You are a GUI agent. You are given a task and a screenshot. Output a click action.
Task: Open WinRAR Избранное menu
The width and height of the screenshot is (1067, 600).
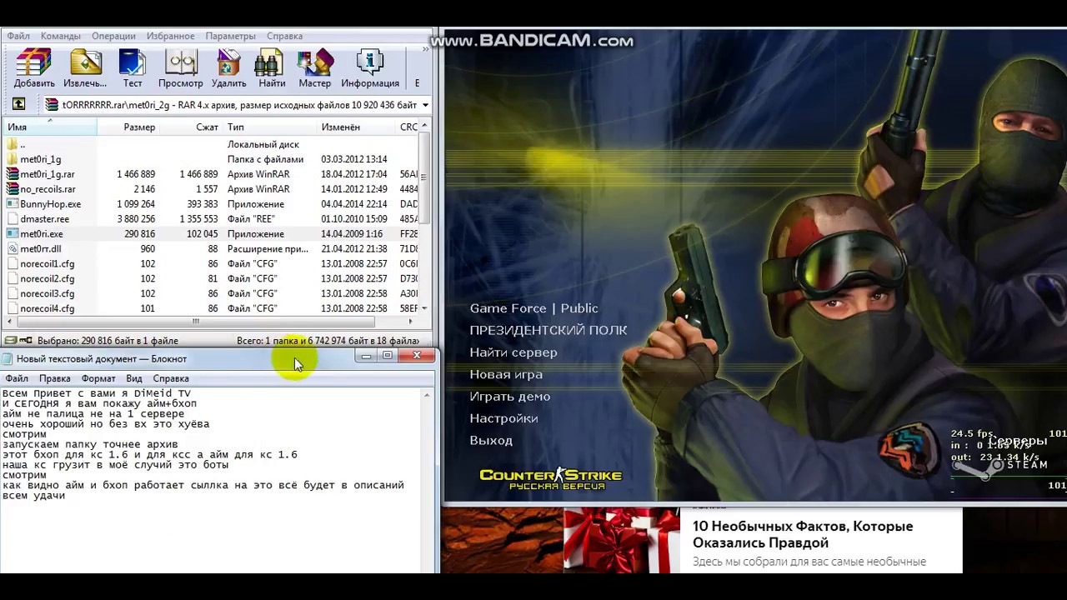(x=170, y=36)
